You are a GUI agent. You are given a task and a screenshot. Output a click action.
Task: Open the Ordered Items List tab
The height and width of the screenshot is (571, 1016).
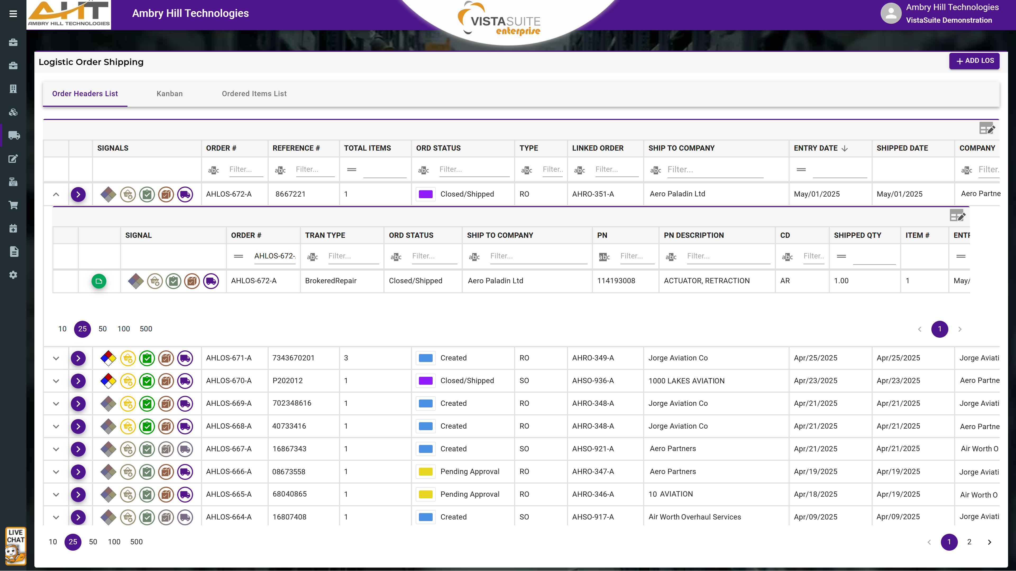254,94
